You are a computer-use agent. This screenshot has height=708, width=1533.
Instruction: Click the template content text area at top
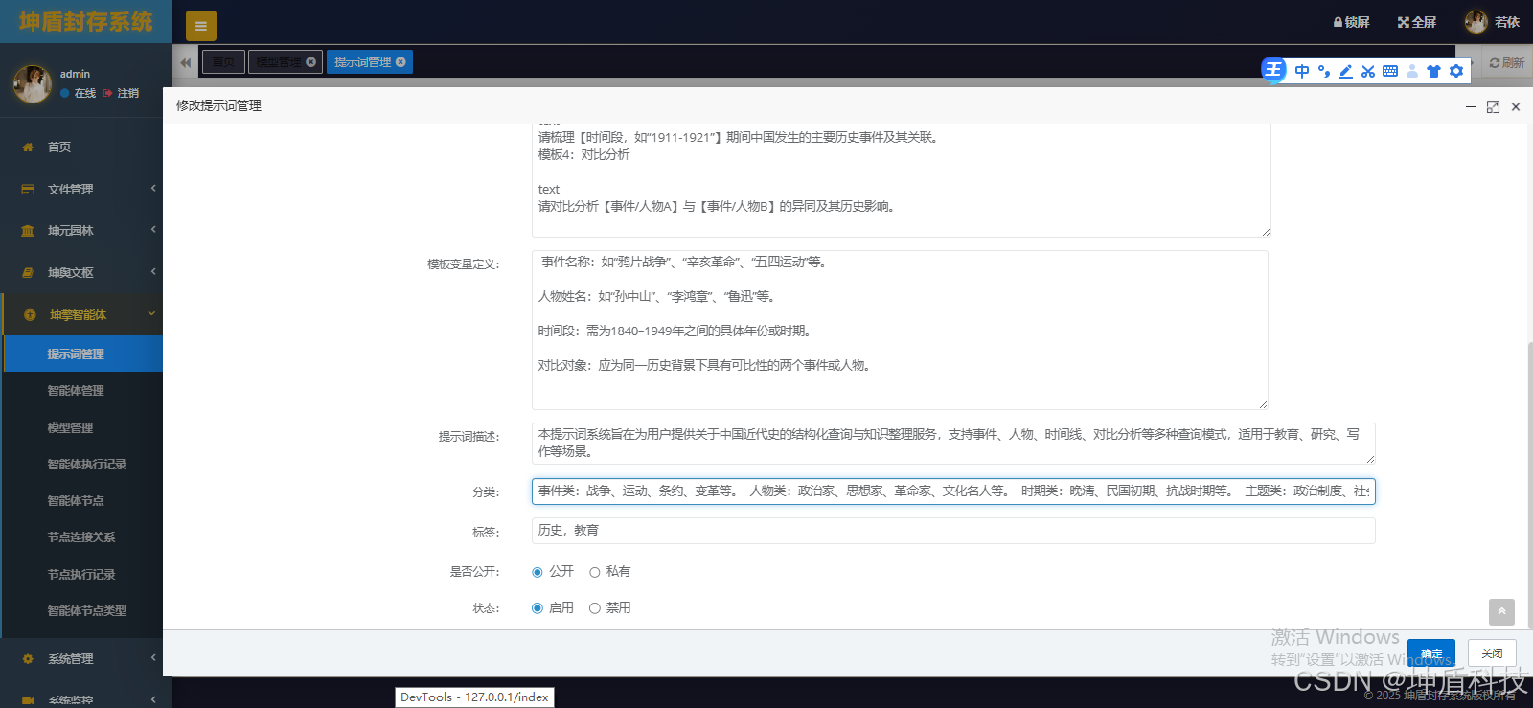coord(902,180)
